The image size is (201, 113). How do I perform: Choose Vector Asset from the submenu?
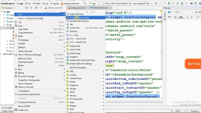[x=85, y=50]
